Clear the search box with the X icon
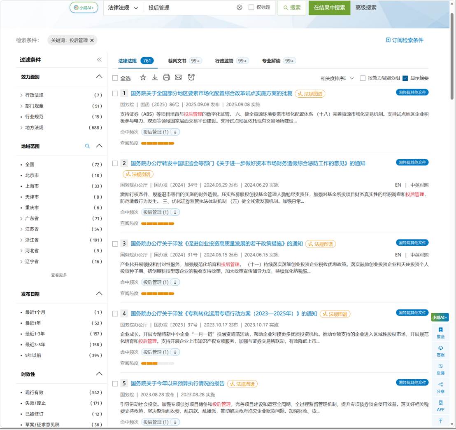456x430 pixels. [x=240, y=7]
